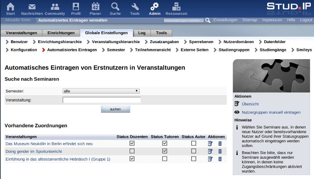
Task: Open the Ressourcen icon in top bar
Action: pos(176,7)
